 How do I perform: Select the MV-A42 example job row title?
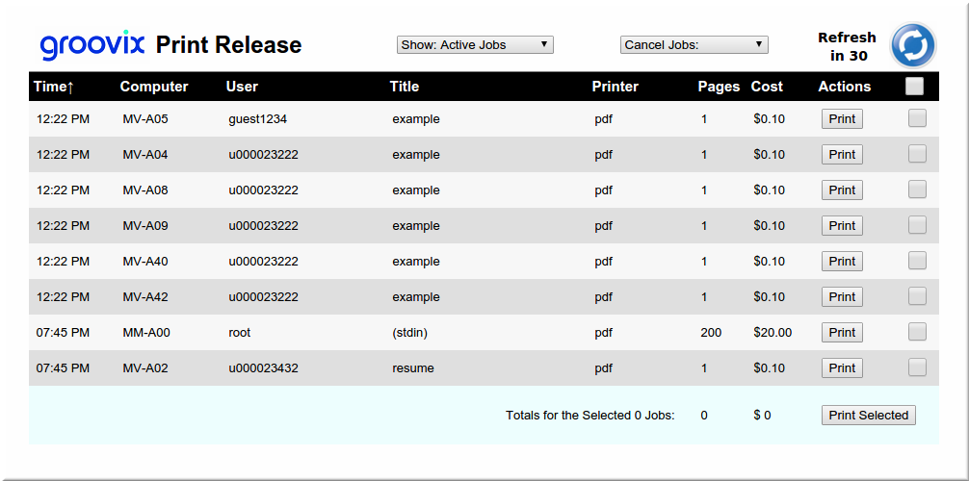click(x=415, y=297)
